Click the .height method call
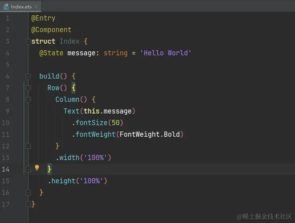The height and width of the screenshot is (223, 295). tap(77, 181)
